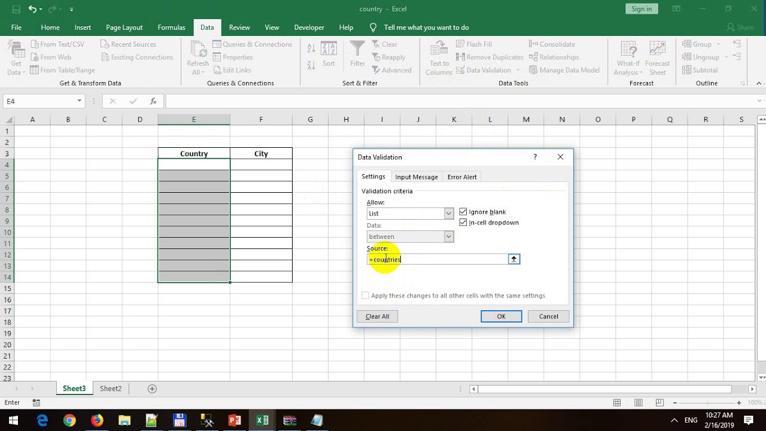Image resolution: width=766 pixels, height=431 pixels.
Task: Open the Name Box dropdown arrow
Action: 79,101
